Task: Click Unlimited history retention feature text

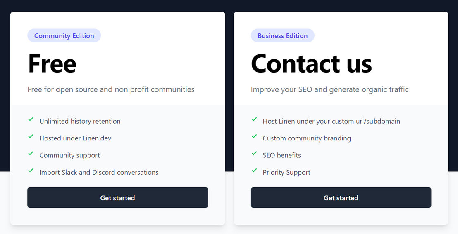Action: [x=80, y=121]
